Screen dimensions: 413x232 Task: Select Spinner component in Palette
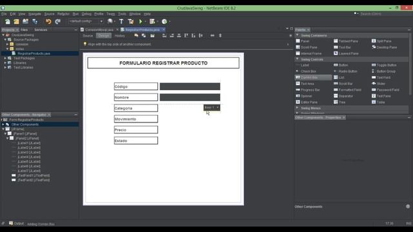pyautogui.click(x=304, y=96)
